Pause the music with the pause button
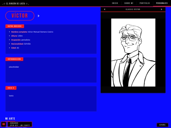 point(3,124)
